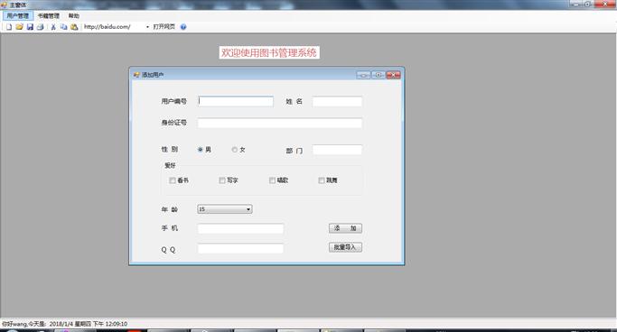Check the 写字 hobby checkbox

pos(222,180)
